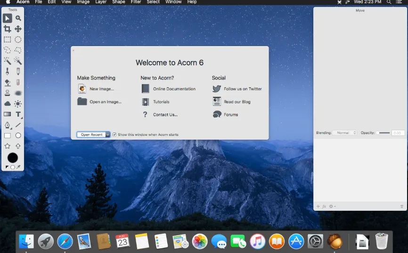Open the gear actions menu in layers panel
408x253 pixels.
tap(332, 206)
